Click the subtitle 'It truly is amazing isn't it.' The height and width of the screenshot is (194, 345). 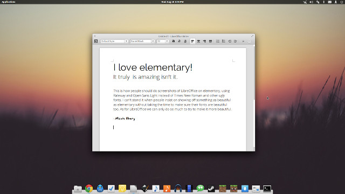click(145, 77)
